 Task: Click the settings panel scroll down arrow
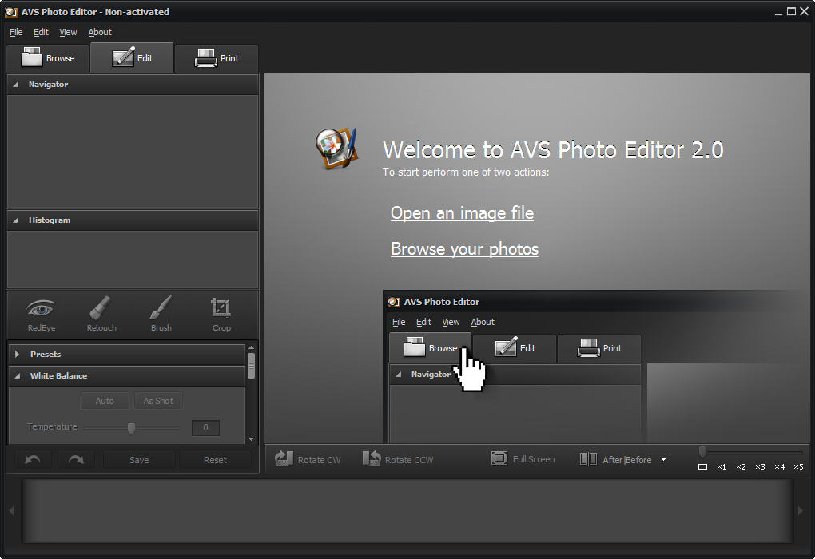coord(252,439)
